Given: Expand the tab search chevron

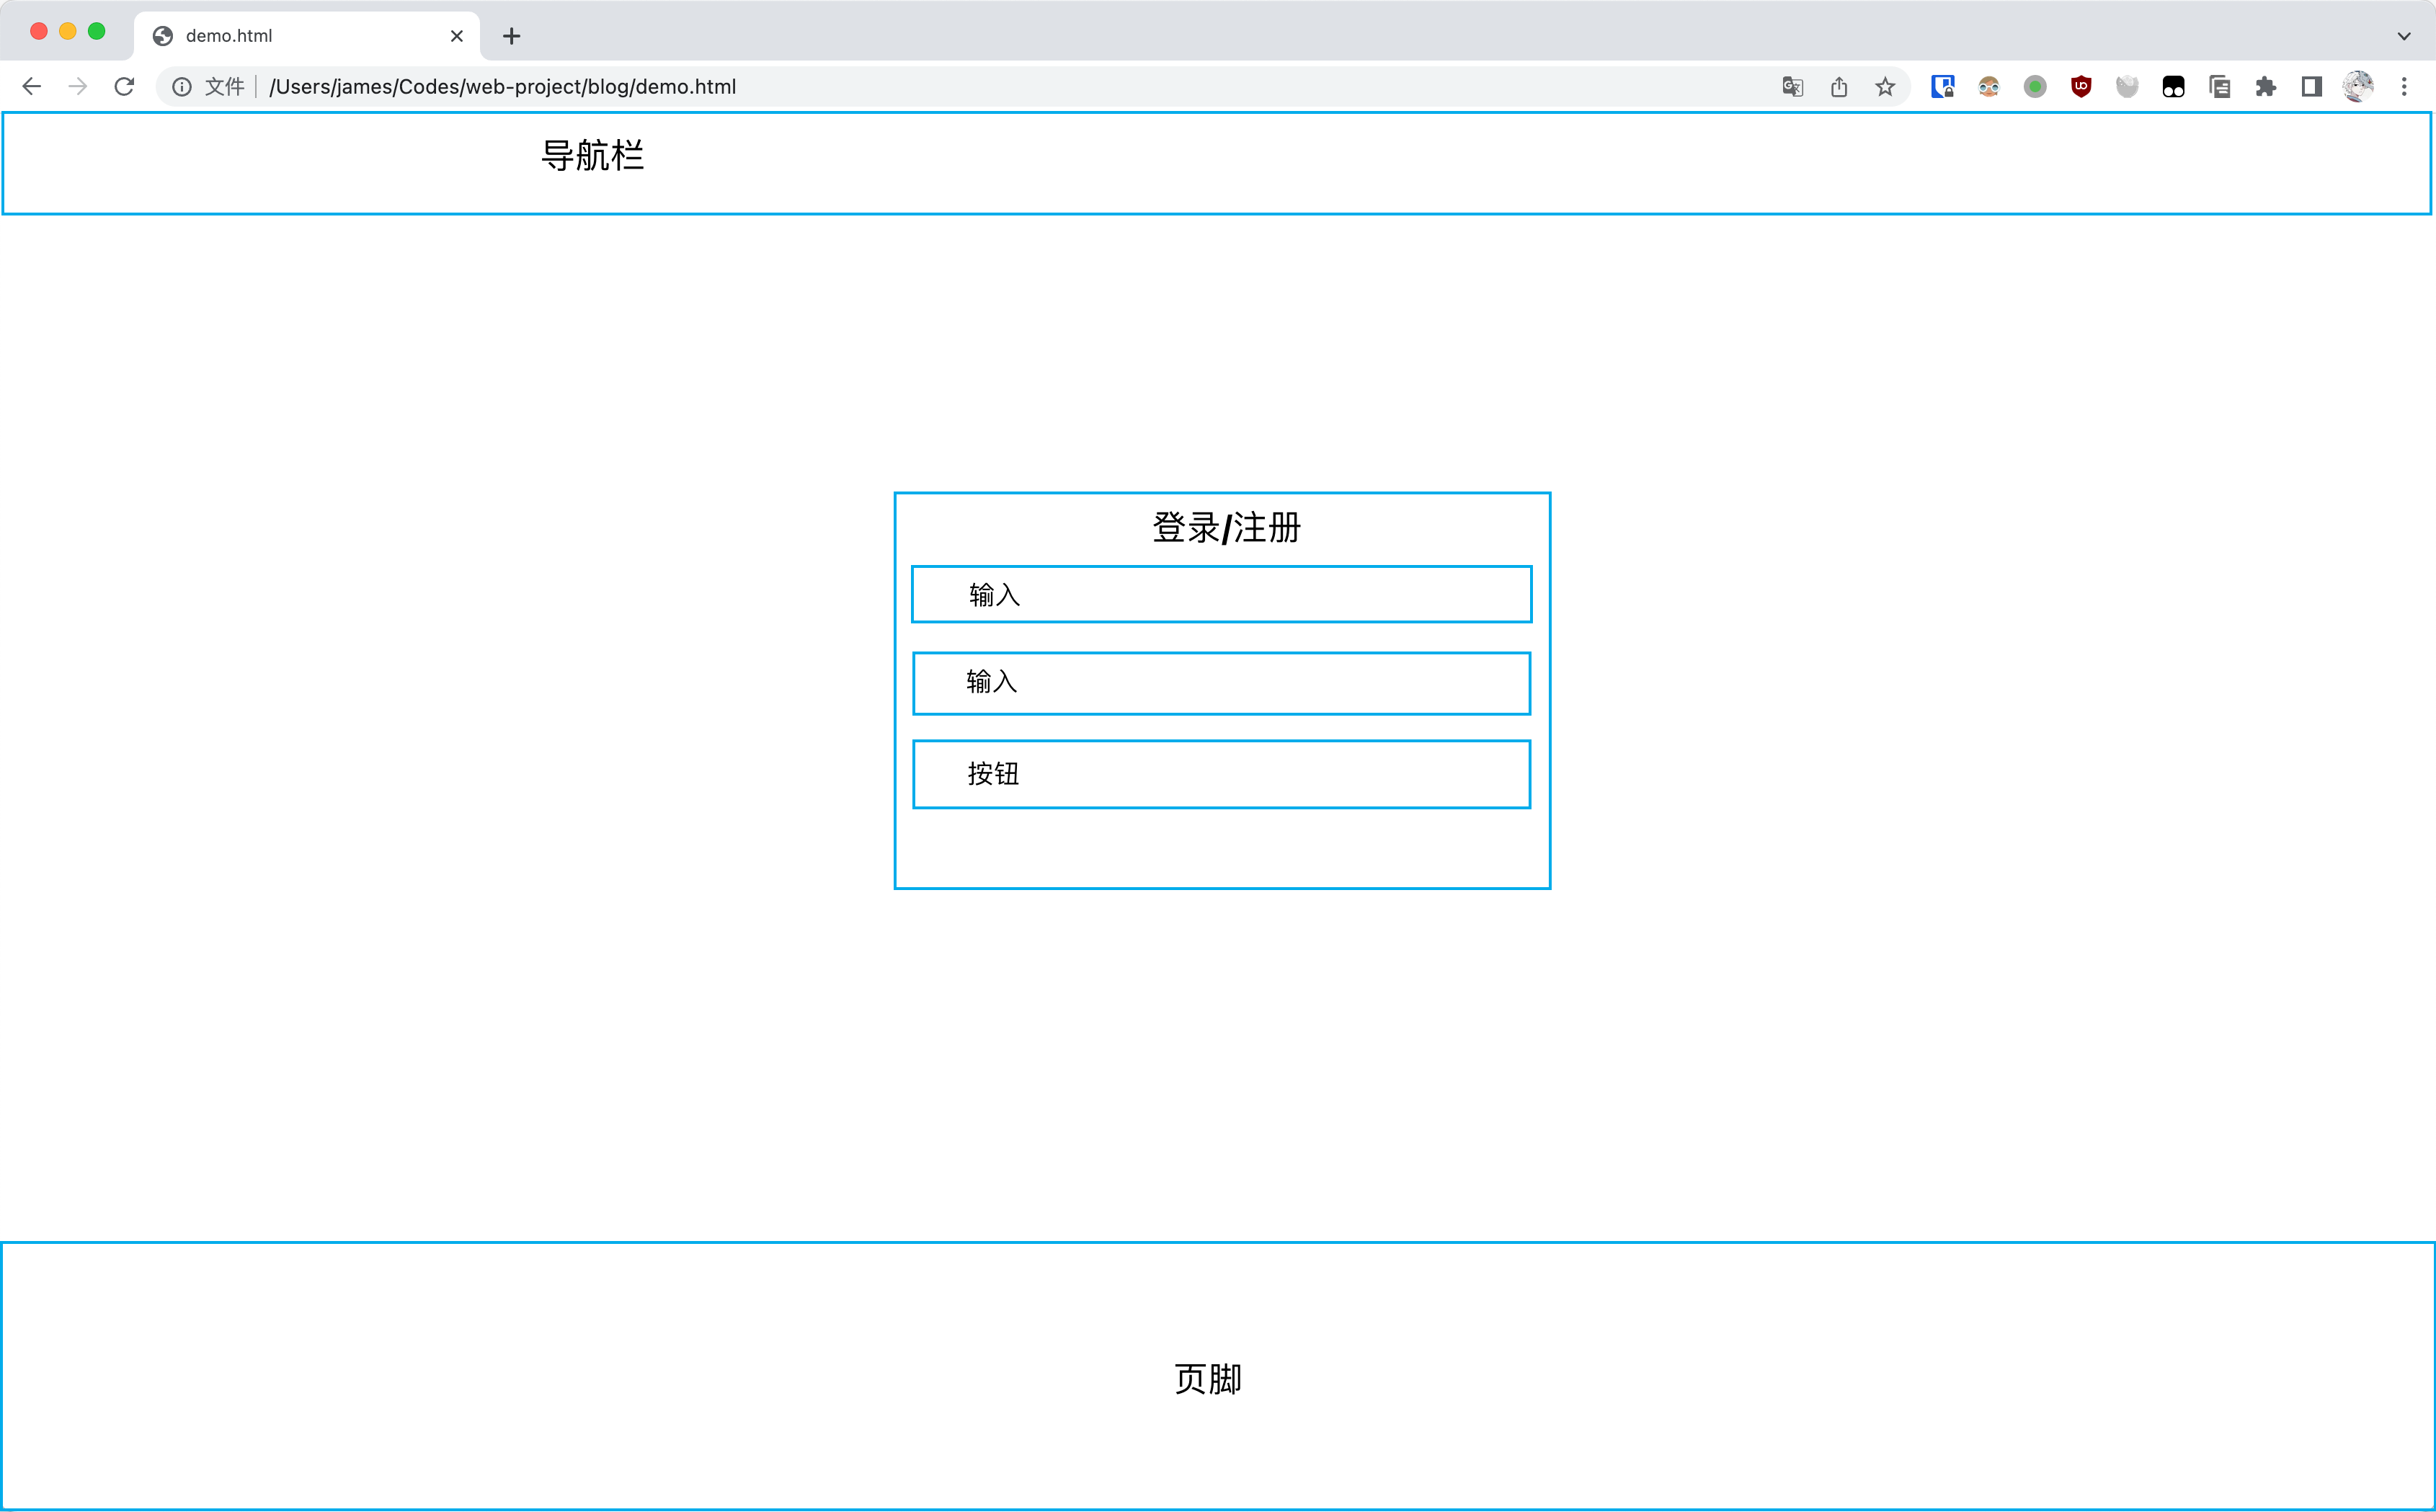Looking at the screenshot, I should [2404, 36].
